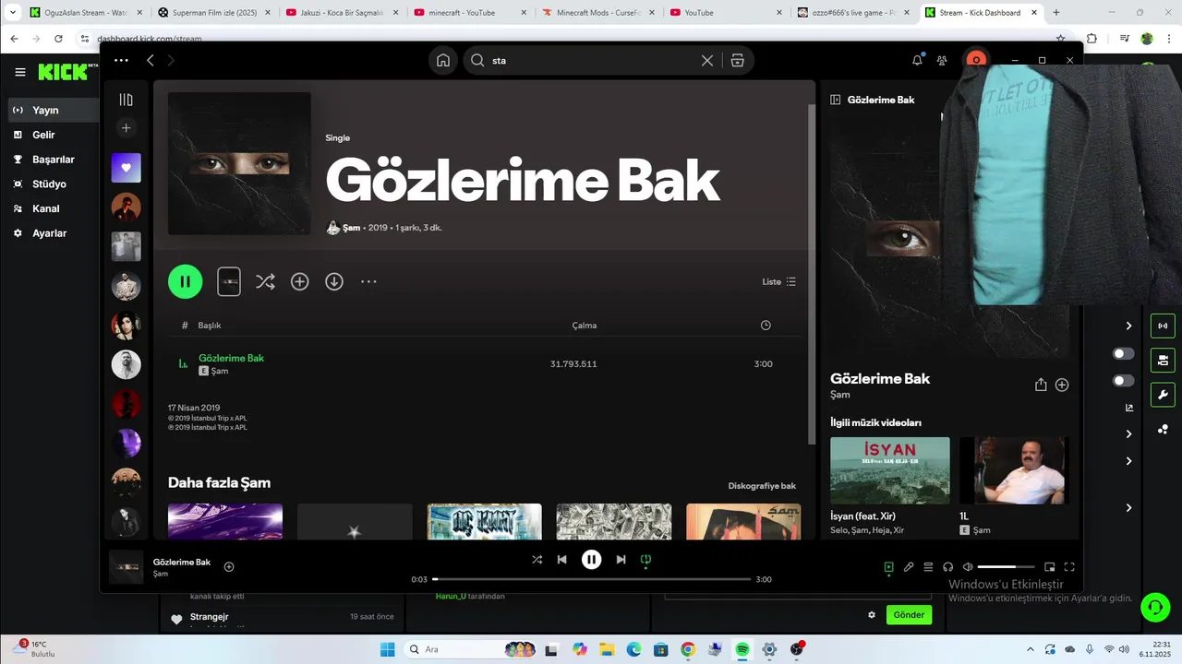Open Liked Songs heart tile
Viewport: 1182px width, 664px height.
[x=127, y=168]
